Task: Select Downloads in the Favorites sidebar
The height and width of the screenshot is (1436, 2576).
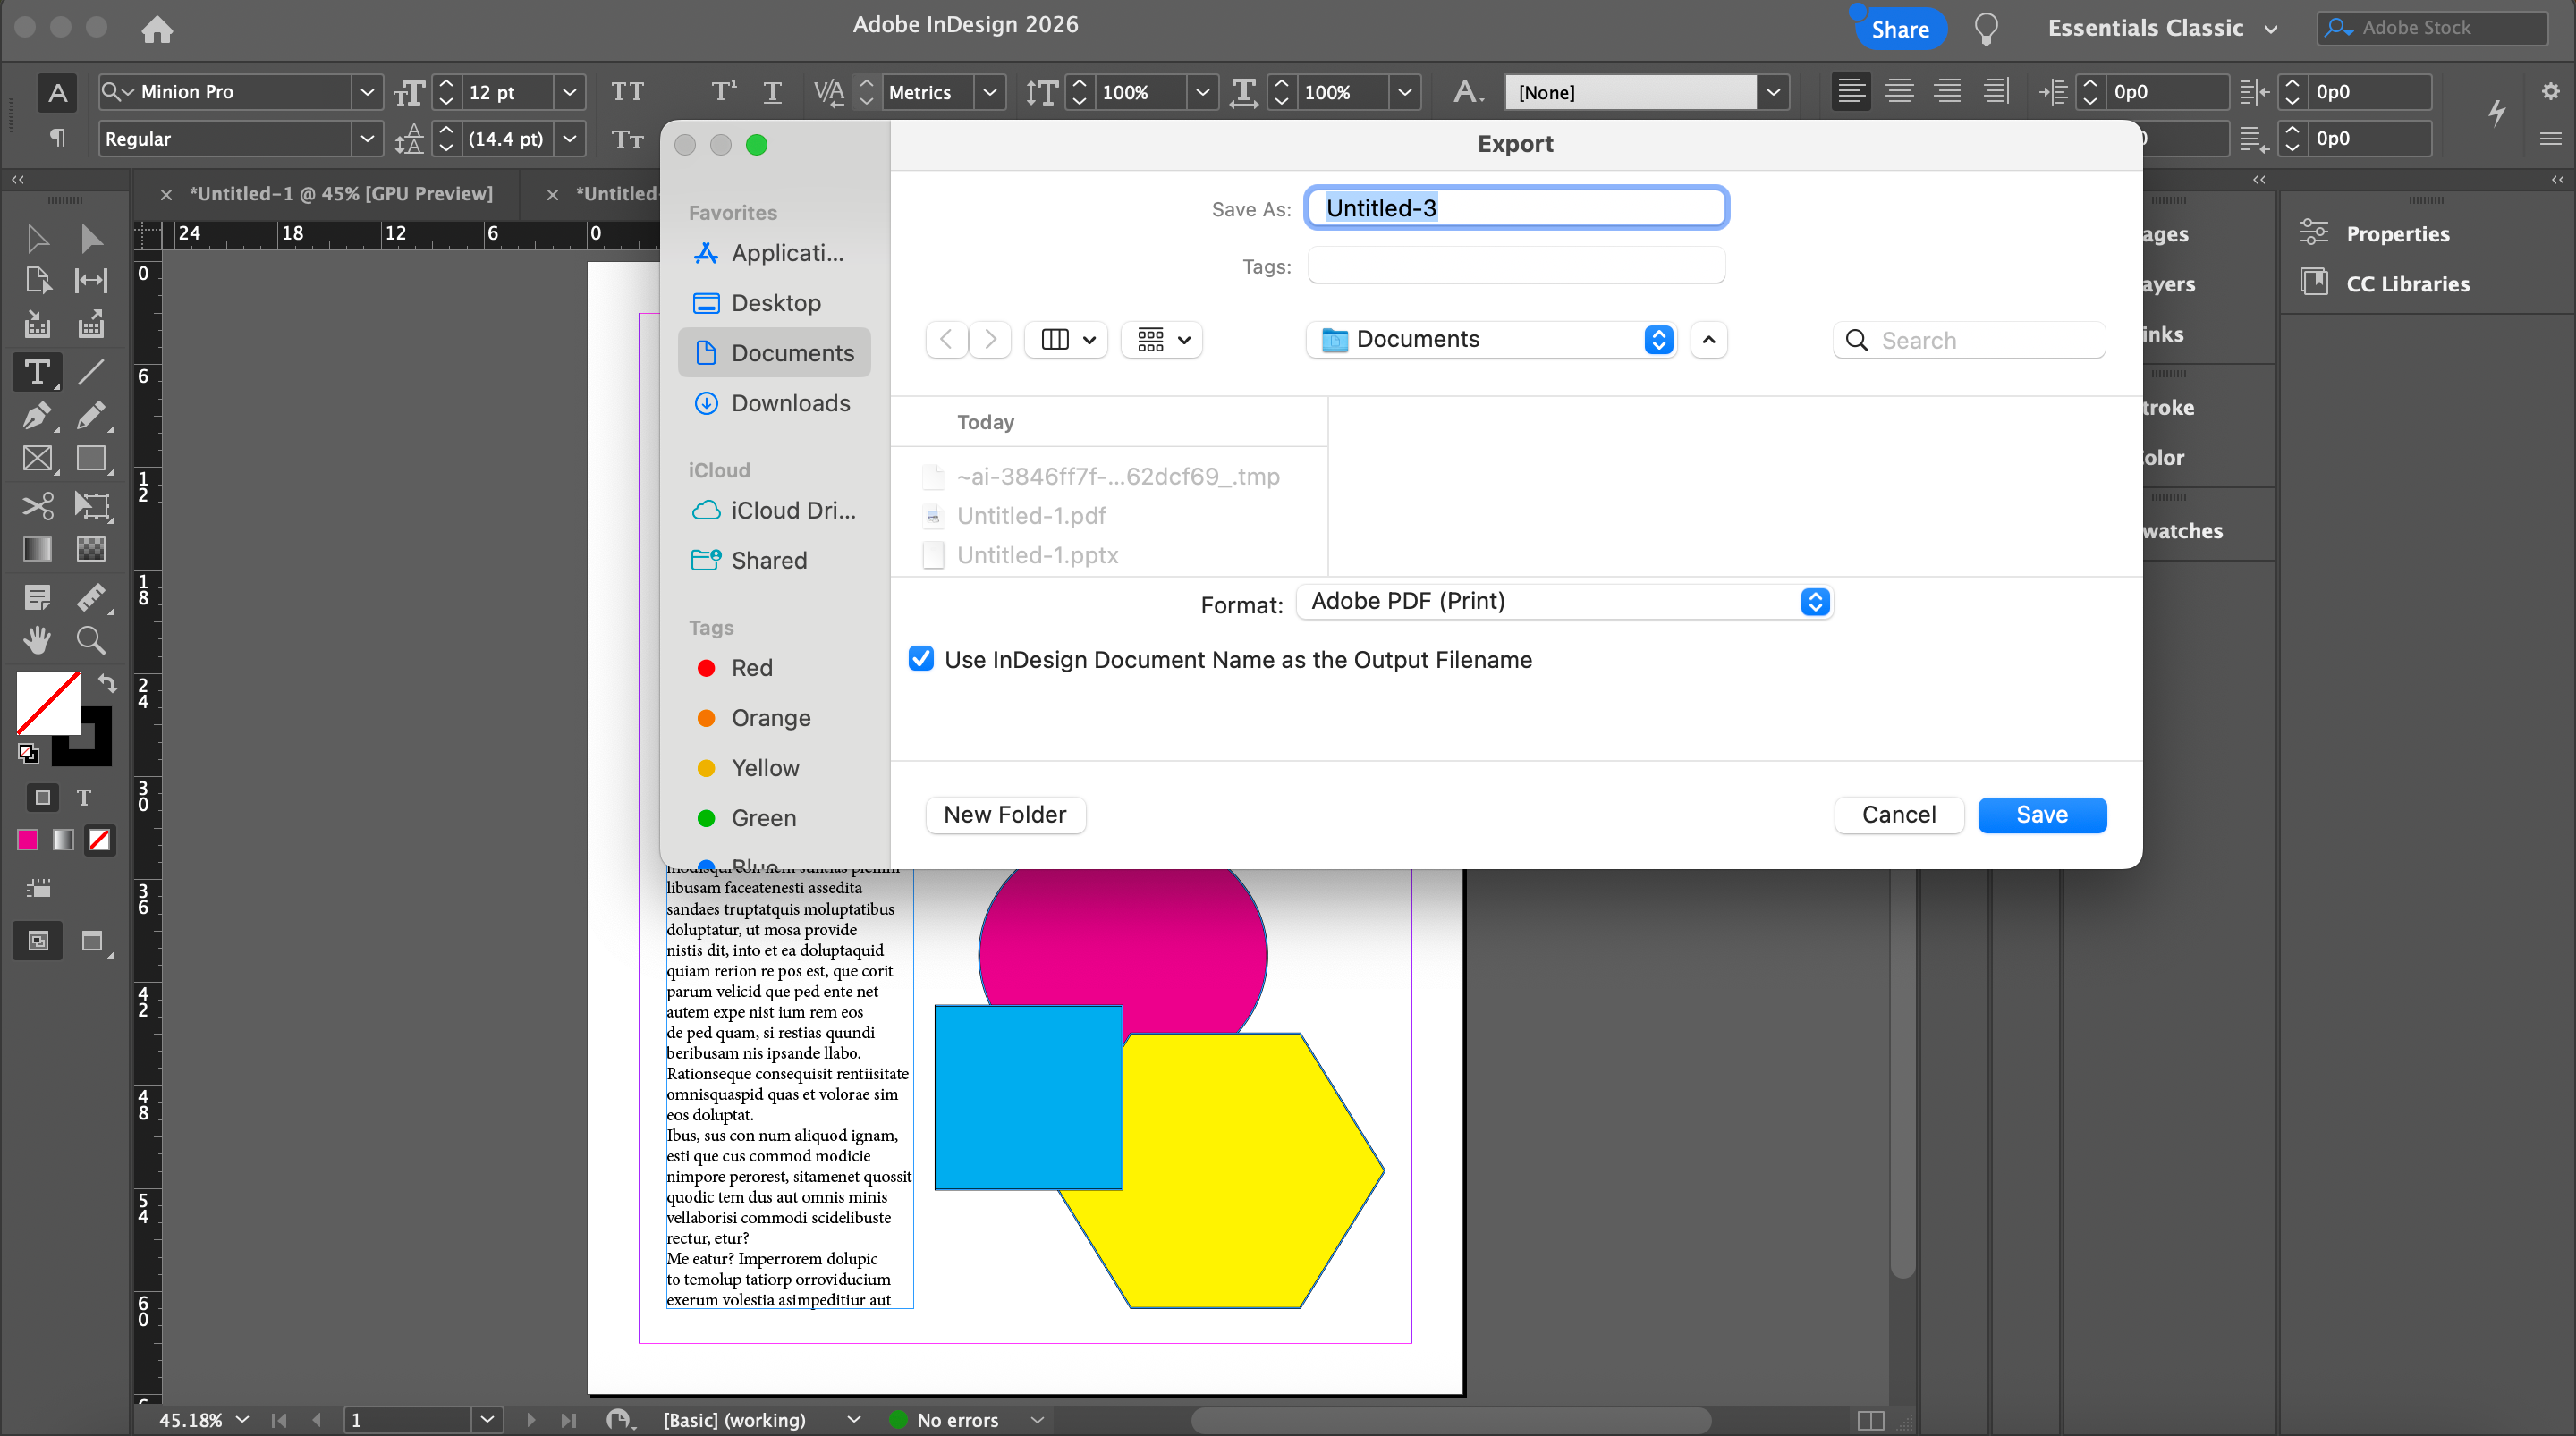Action: (x=790, y=403)
